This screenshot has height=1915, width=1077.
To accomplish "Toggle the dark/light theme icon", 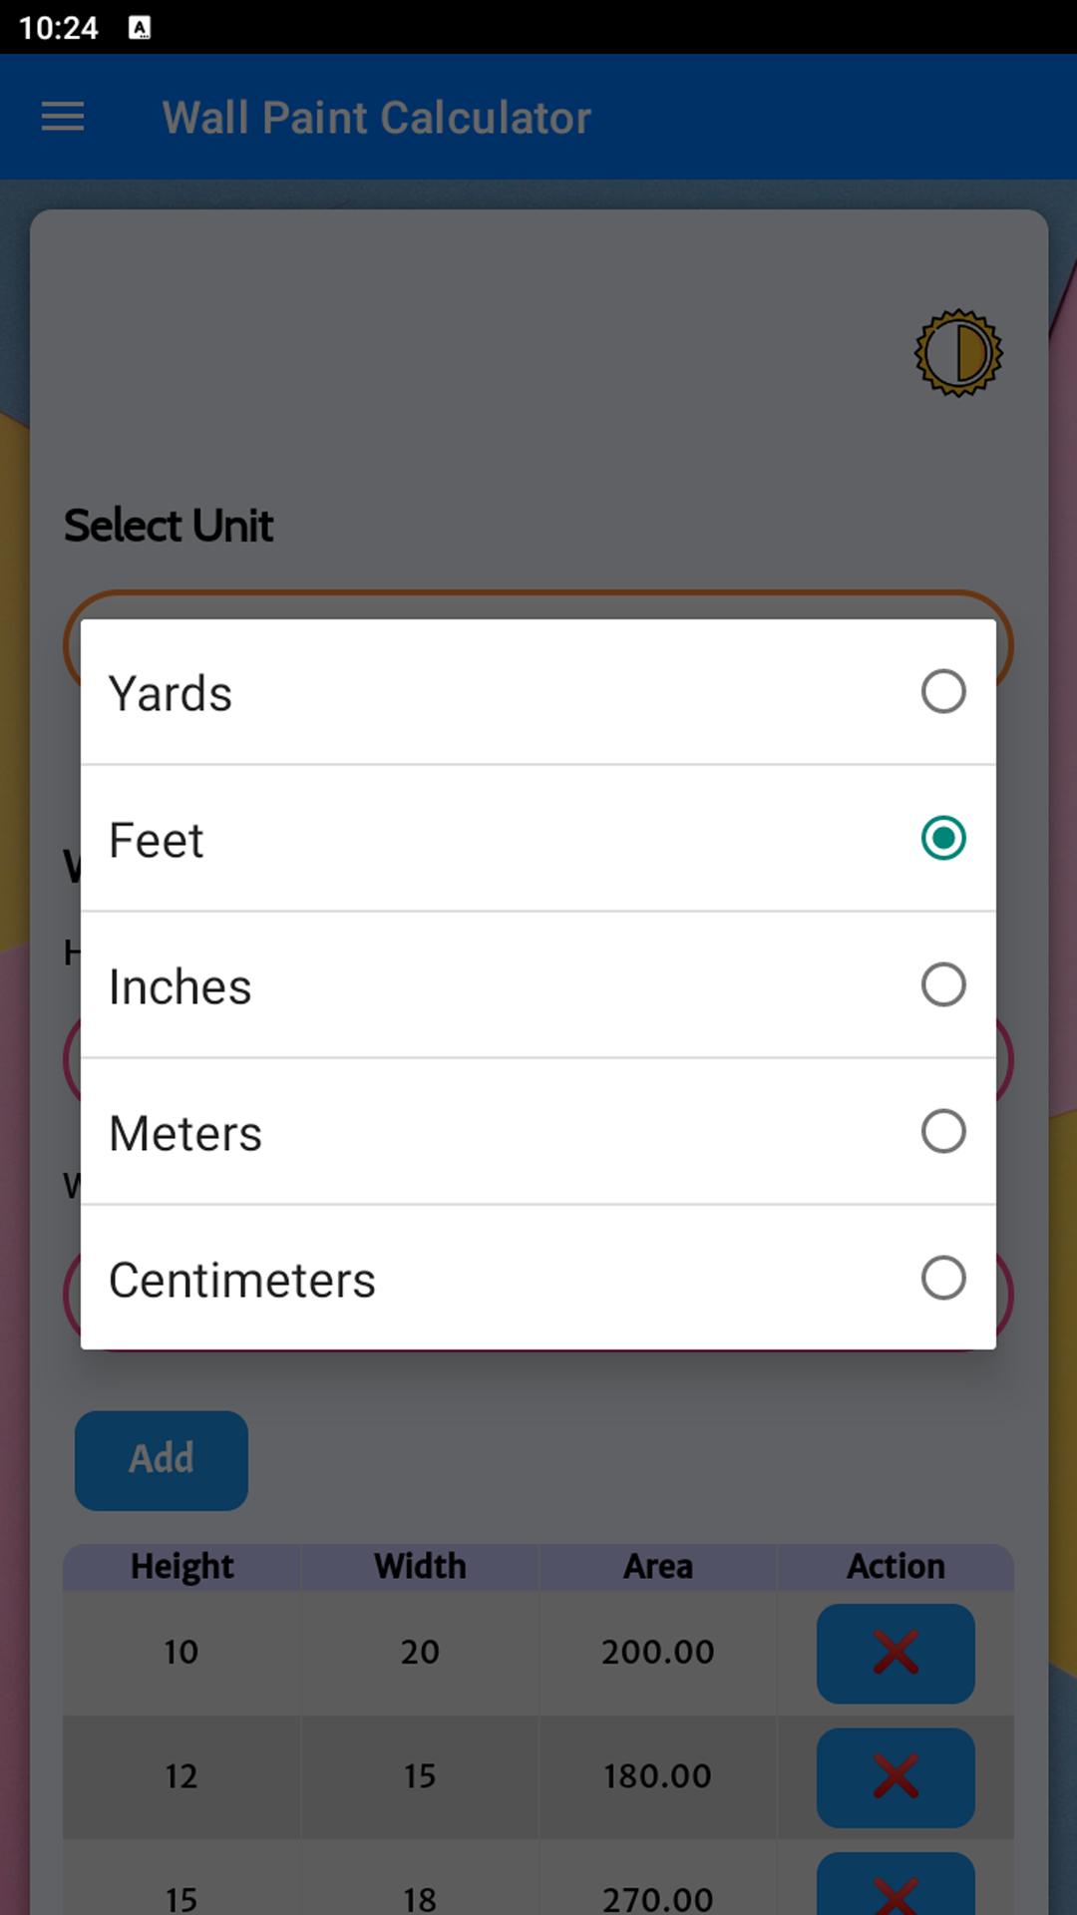I will (x=957, y=353).
